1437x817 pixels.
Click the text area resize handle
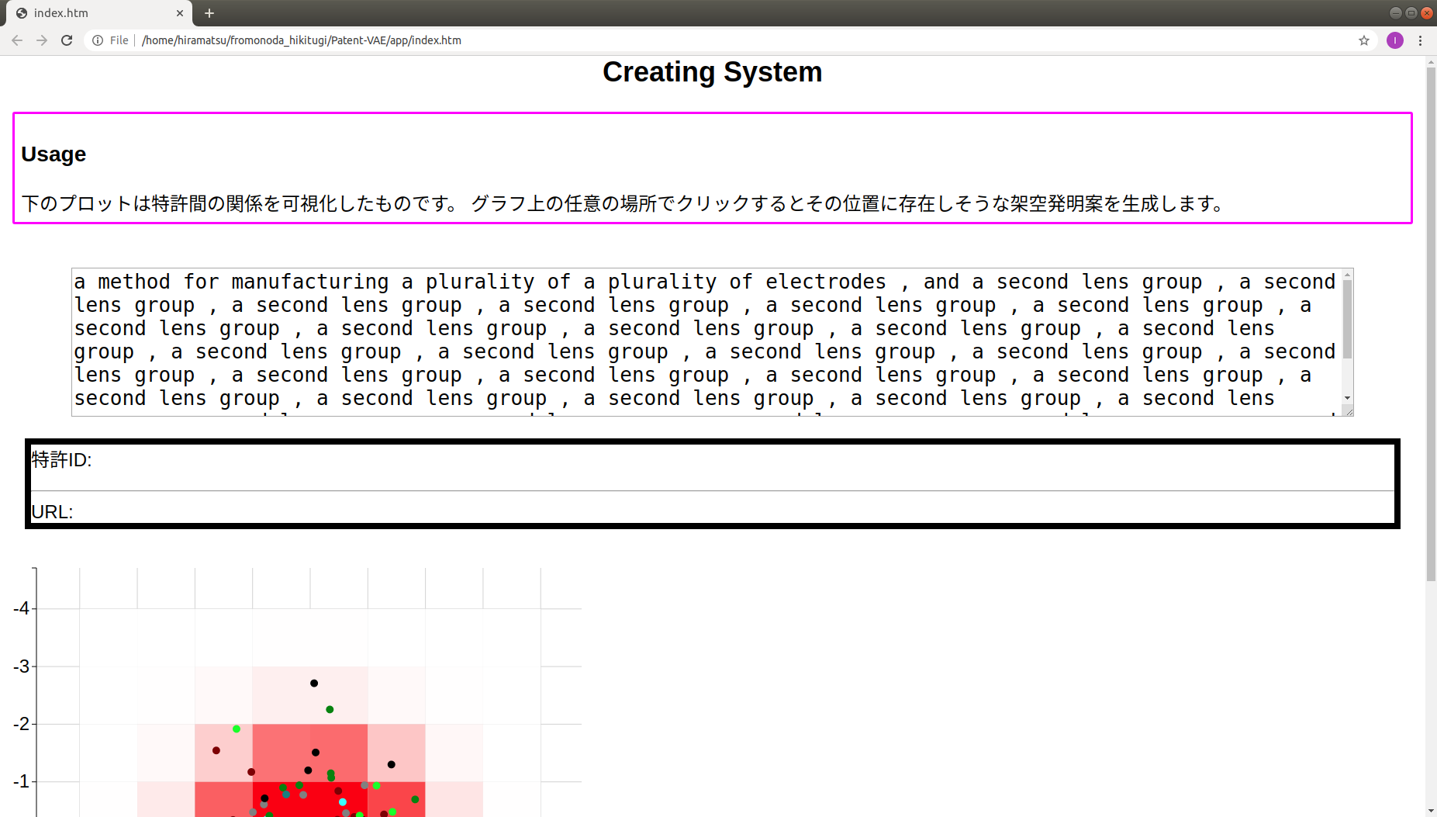click(1348, 411)
